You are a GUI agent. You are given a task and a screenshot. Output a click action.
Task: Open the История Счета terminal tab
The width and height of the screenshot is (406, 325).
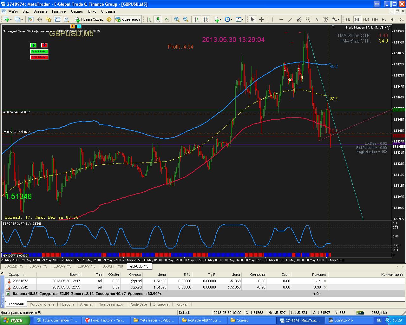(x=42, y=304)
